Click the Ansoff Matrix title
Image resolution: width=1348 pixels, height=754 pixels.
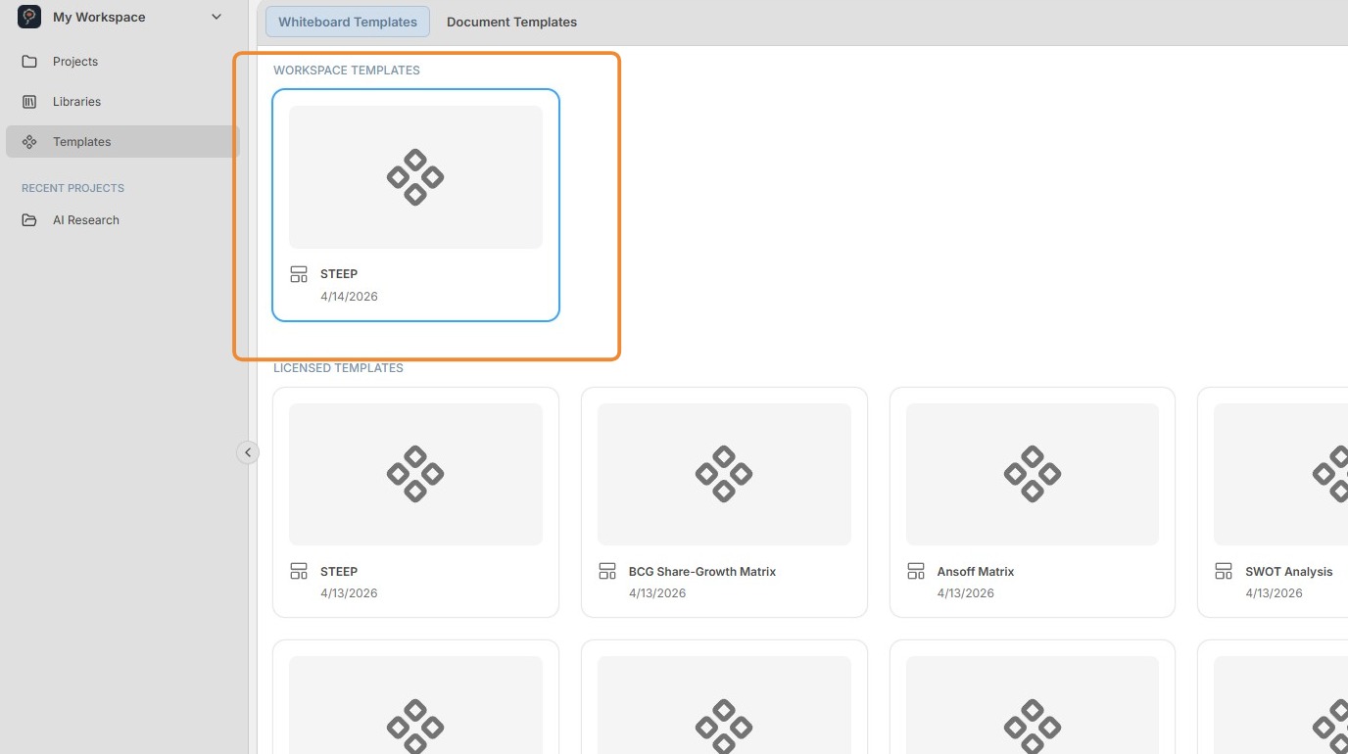(976, 572)
